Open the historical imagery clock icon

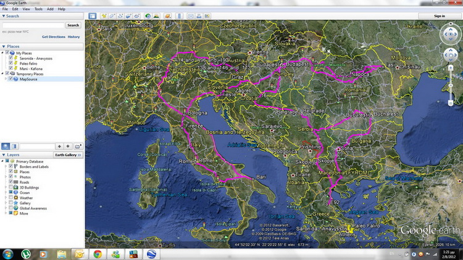pyautogui.click(x=148, y=15)
